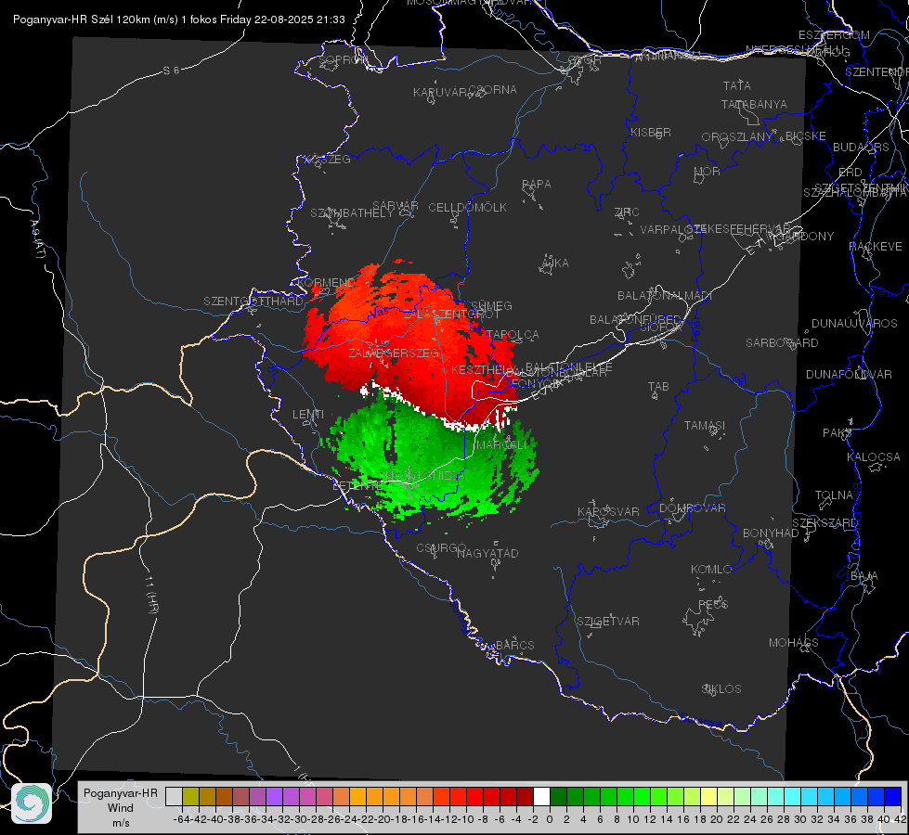Click the KALOCSA label
Viewport: 909px width, 835px height.
873,457
